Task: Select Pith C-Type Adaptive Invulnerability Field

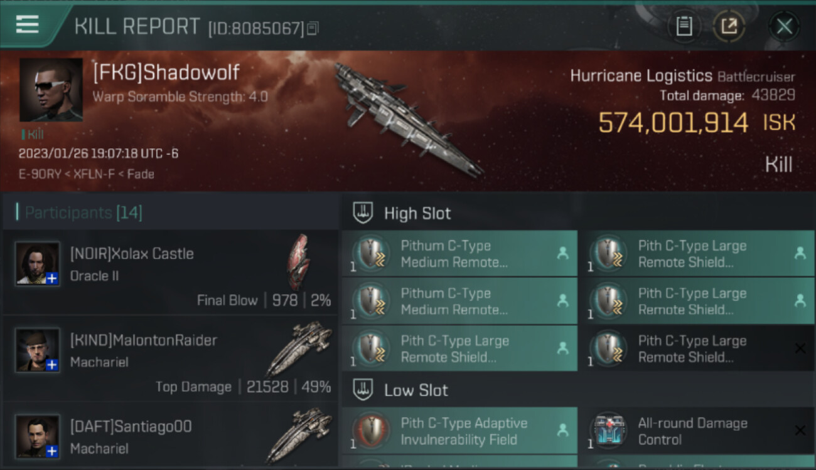Action: (x=459, y=431)
